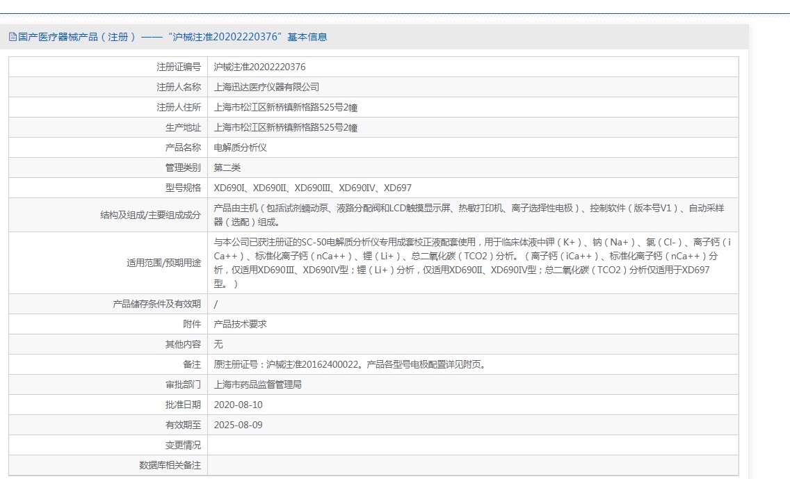Click the 结构及组成/主要组成成分 label
This screenshot has width=790, height=479.
coord(151,215)
